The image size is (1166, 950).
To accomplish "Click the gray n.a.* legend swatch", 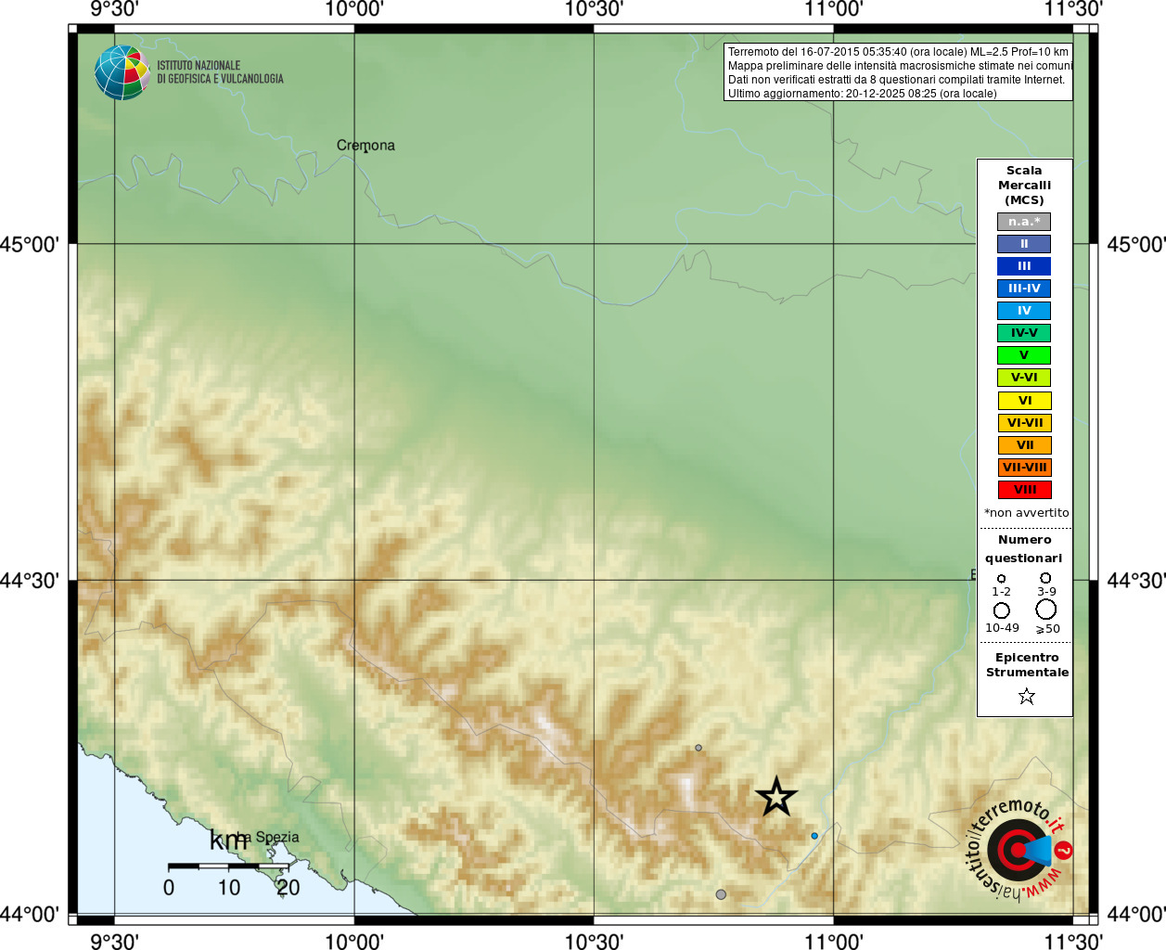I will click(x=1024, y=222).
